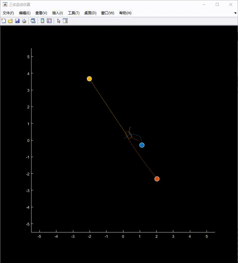Click the MATLAB logo in the title bar
Image resolution: width=238 pixels, height=263 pixels.
(x=5, y=4)
